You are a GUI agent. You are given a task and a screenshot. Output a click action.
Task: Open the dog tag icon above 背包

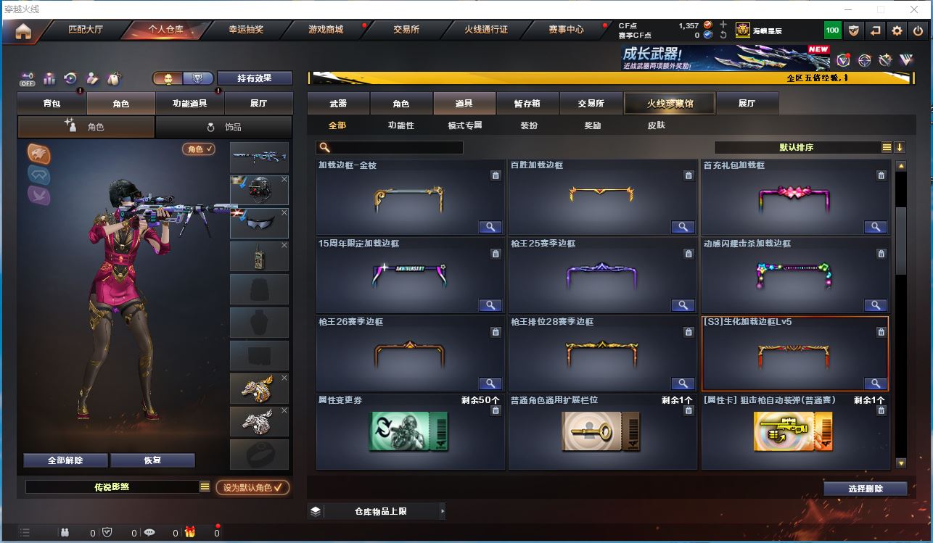(113, 78)
